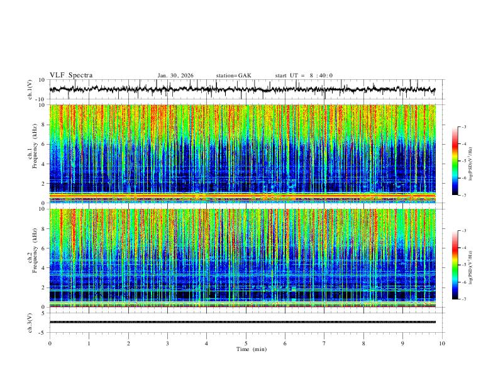Click the 8 kHz tick on ch.1 frequency axis
This screenshot has height=385, width=498.
tap(43, 125)
